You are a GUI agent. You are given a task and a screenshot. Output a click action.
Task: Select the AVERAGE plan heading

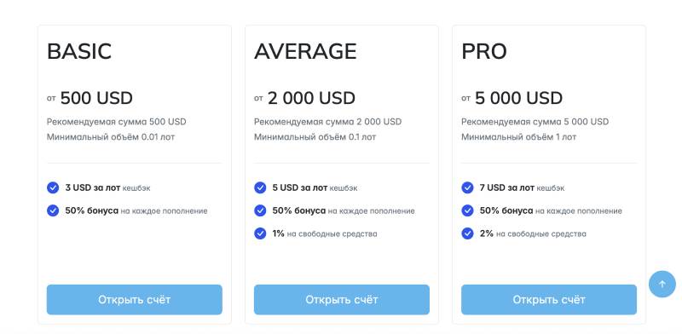[x=305, y=51]
